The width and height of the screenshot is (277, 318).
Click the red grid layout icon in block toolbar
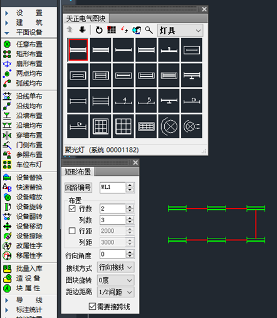[x=112, y=30]
